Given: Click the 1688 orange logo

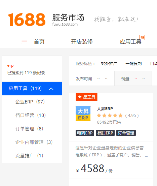Looking at the screenshot, I should tap(27, 20).
